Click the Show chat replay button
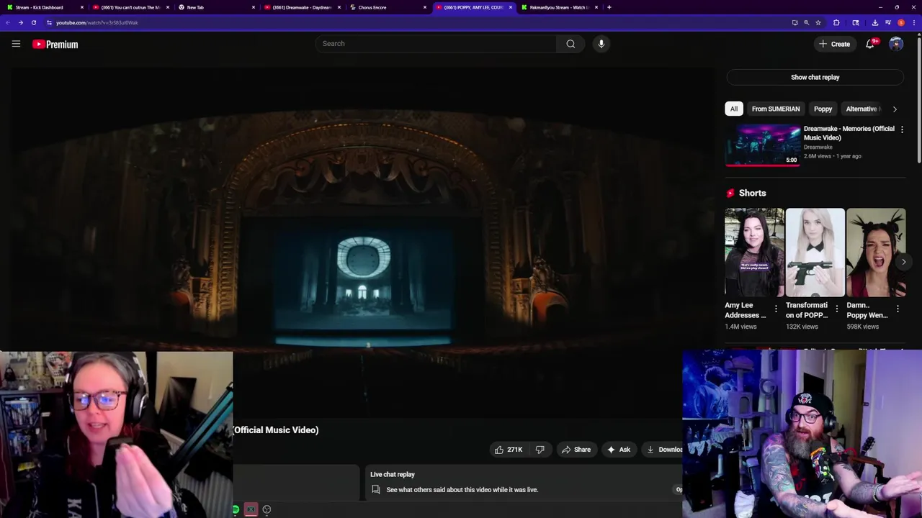 (x=815, y=77)
